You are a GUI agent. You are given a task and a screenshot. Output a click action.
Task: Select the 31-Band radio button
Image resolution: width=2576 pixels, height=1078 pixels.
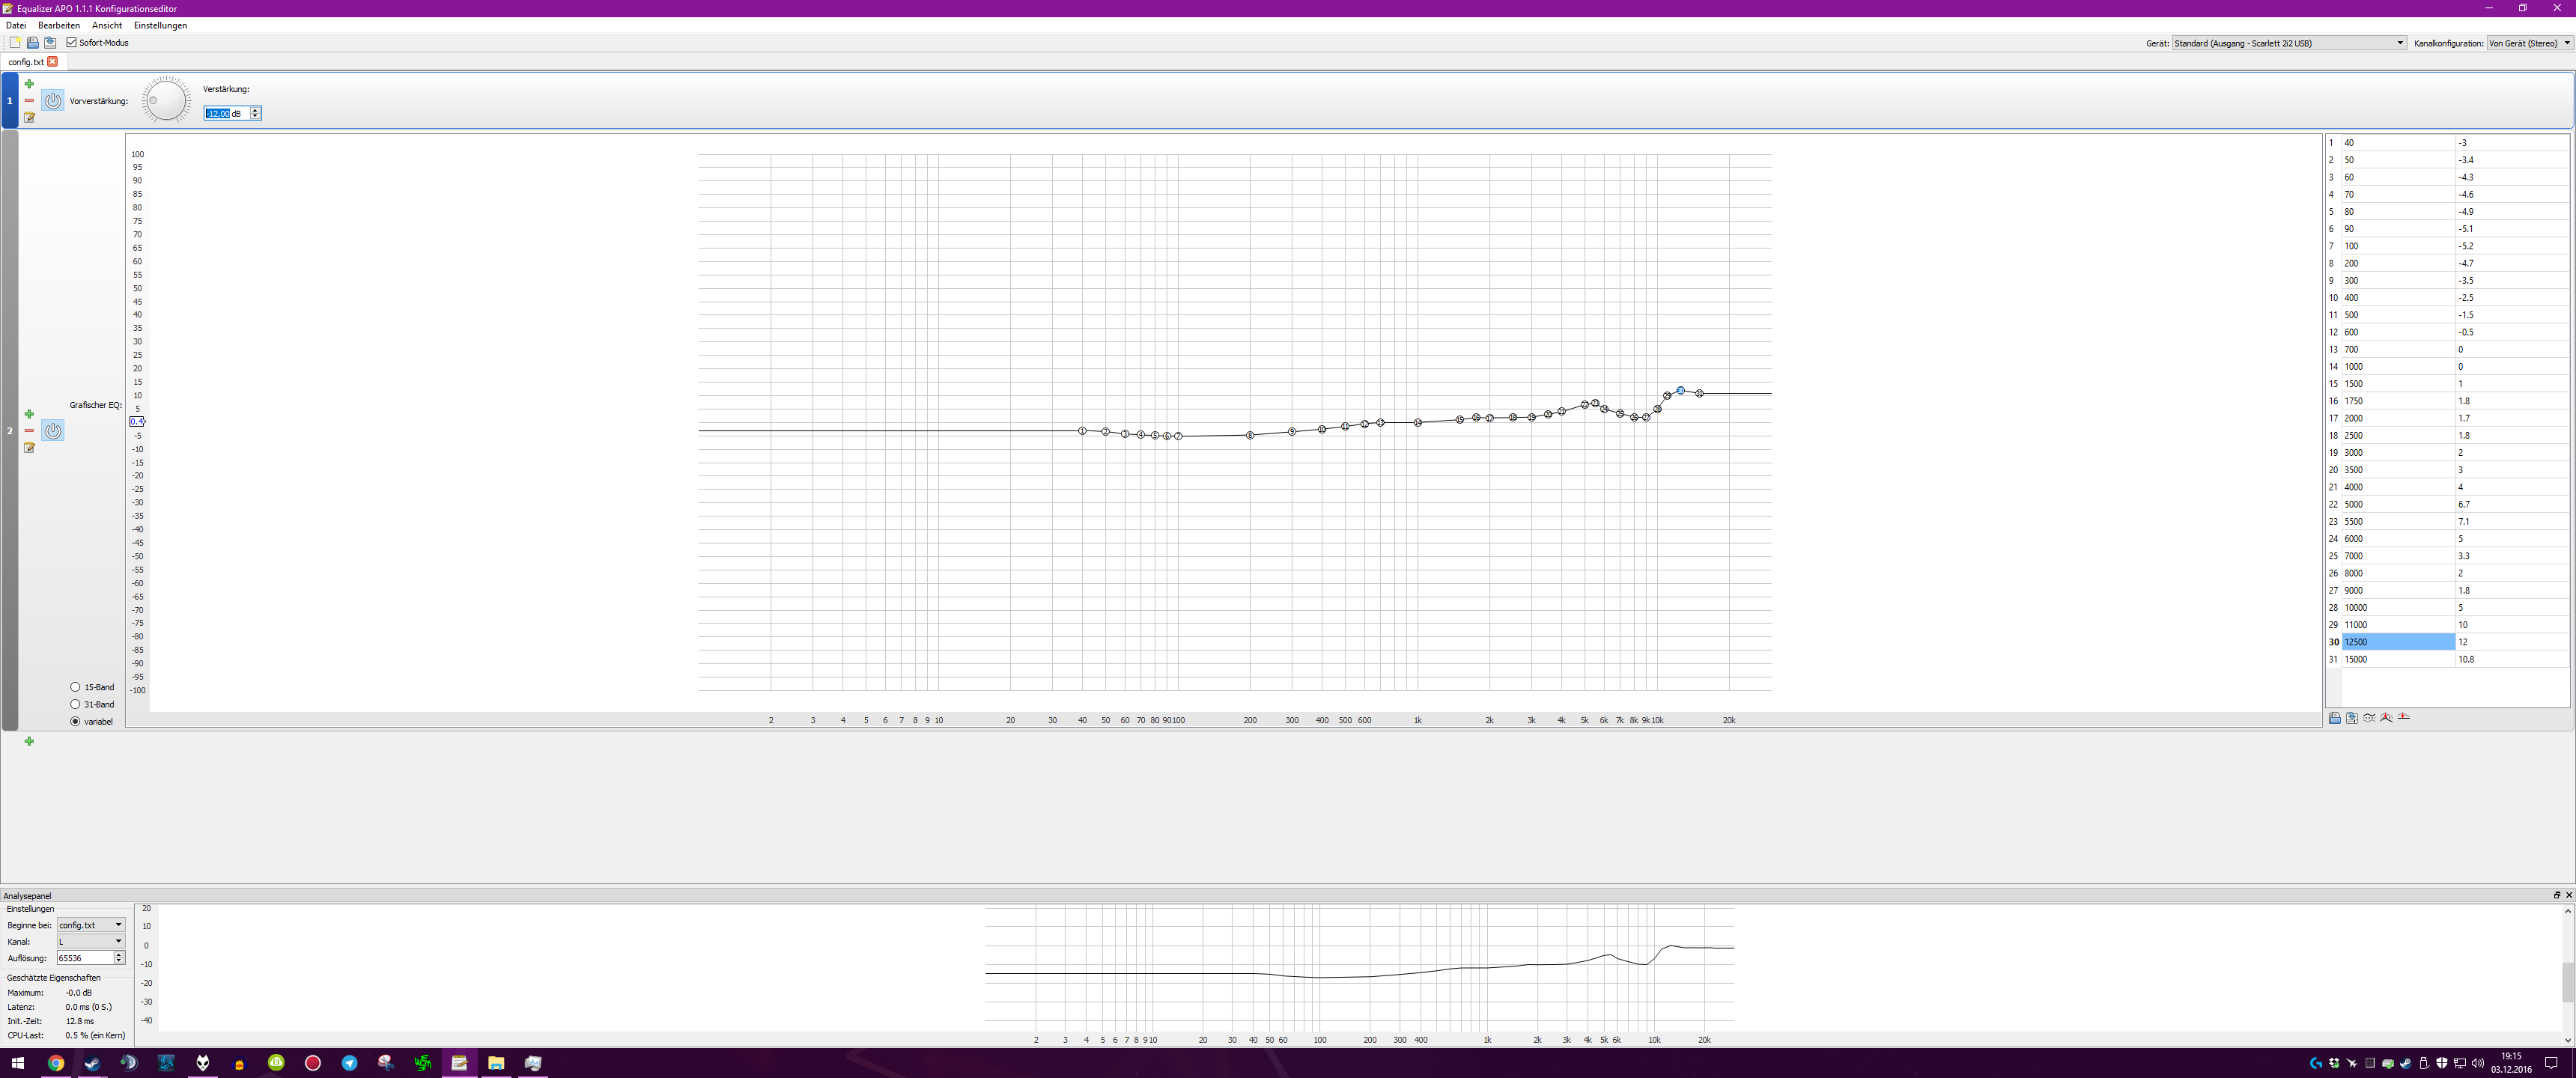(x=75, y=704)
